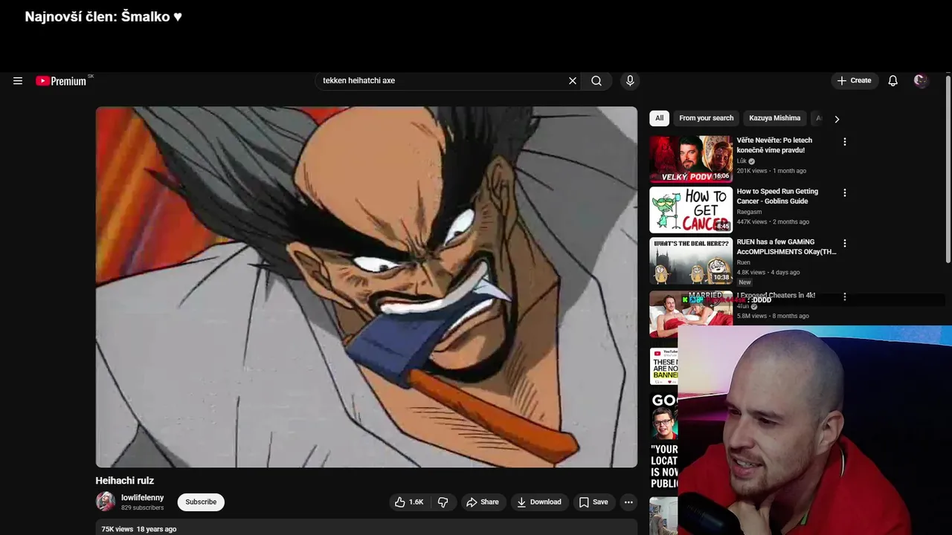Viewport: 952px width, 535px height.
Task: Clear the search text with the X
Action: pyautogui.click(x=573, y=81)
